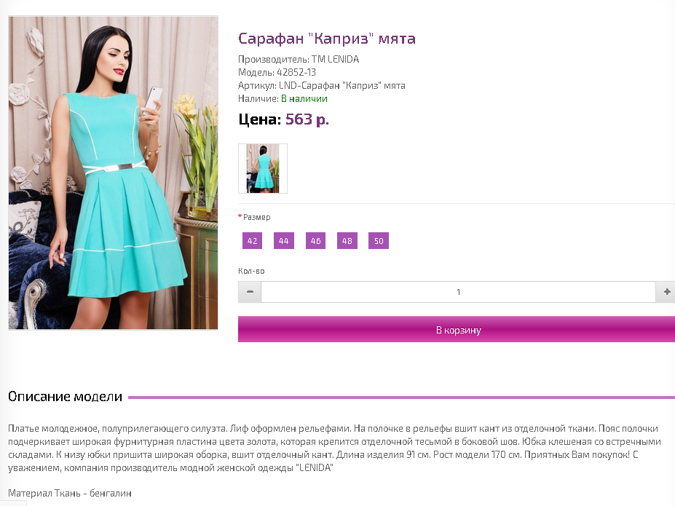Select the size 48 box

[x=347, y=241]
